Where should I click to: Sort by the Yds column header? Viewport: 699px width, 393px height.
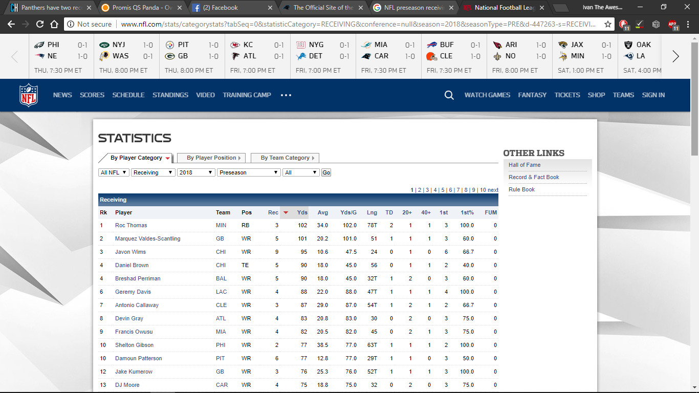coord(302,212)
